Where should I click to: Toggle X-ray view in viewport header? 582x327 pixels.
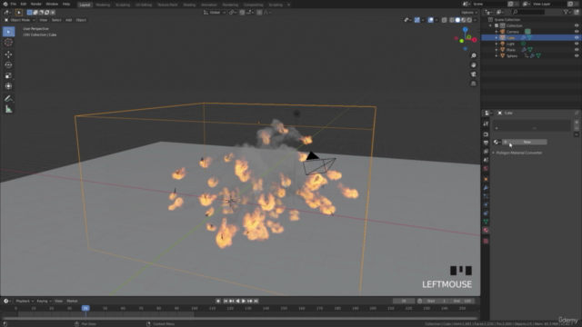445,20
